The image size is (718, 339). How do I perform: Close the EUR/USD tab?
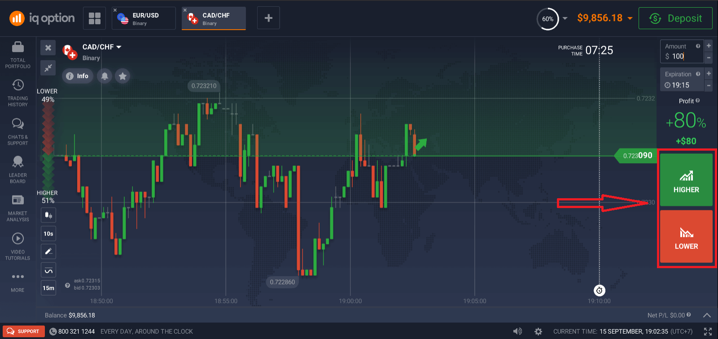(115, 10)
